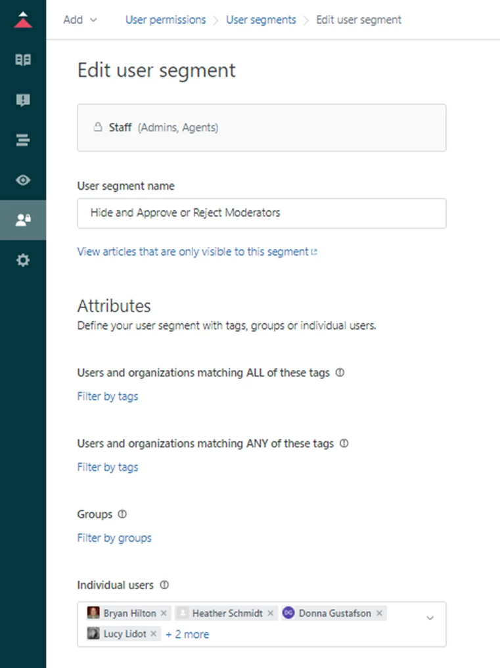This screenshot has height=668, width=500.
Task: Click the external link icon after segment
Action: [x=314, y=252]
